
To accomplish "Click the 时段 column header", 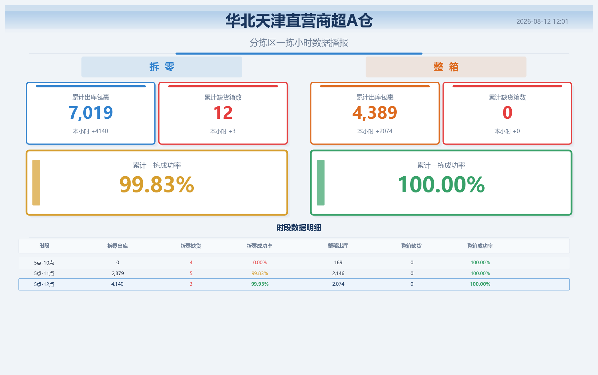I will coord(44,246).
